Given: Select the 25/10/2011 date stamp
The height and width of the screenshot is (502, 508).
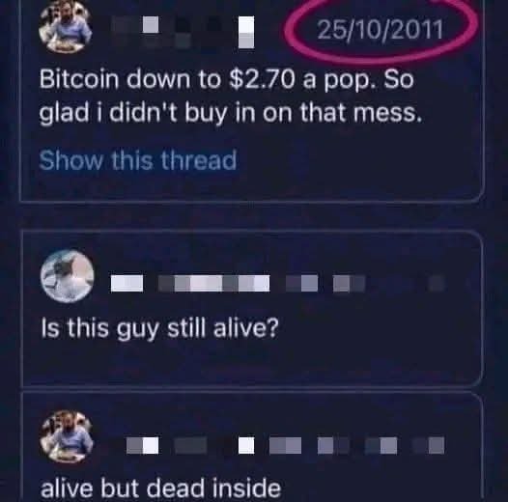Looking at the screenshot, I should click(x=380, y=30).
